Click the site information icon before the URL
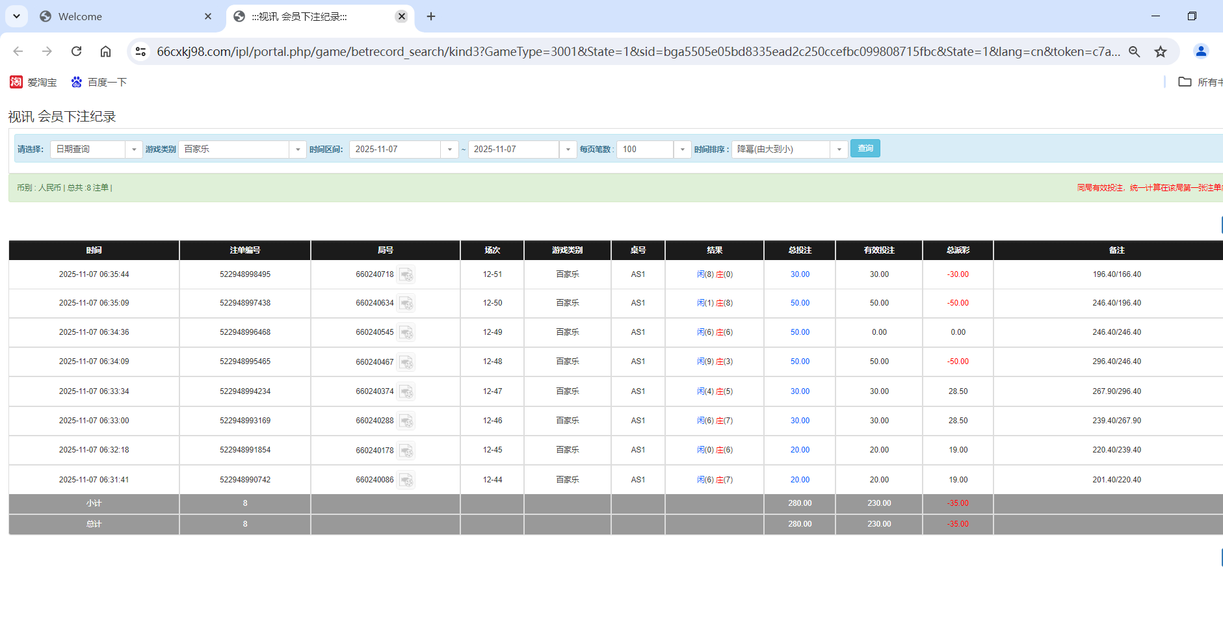Viewport: 1223px width, 617px height. pos(140,51)
